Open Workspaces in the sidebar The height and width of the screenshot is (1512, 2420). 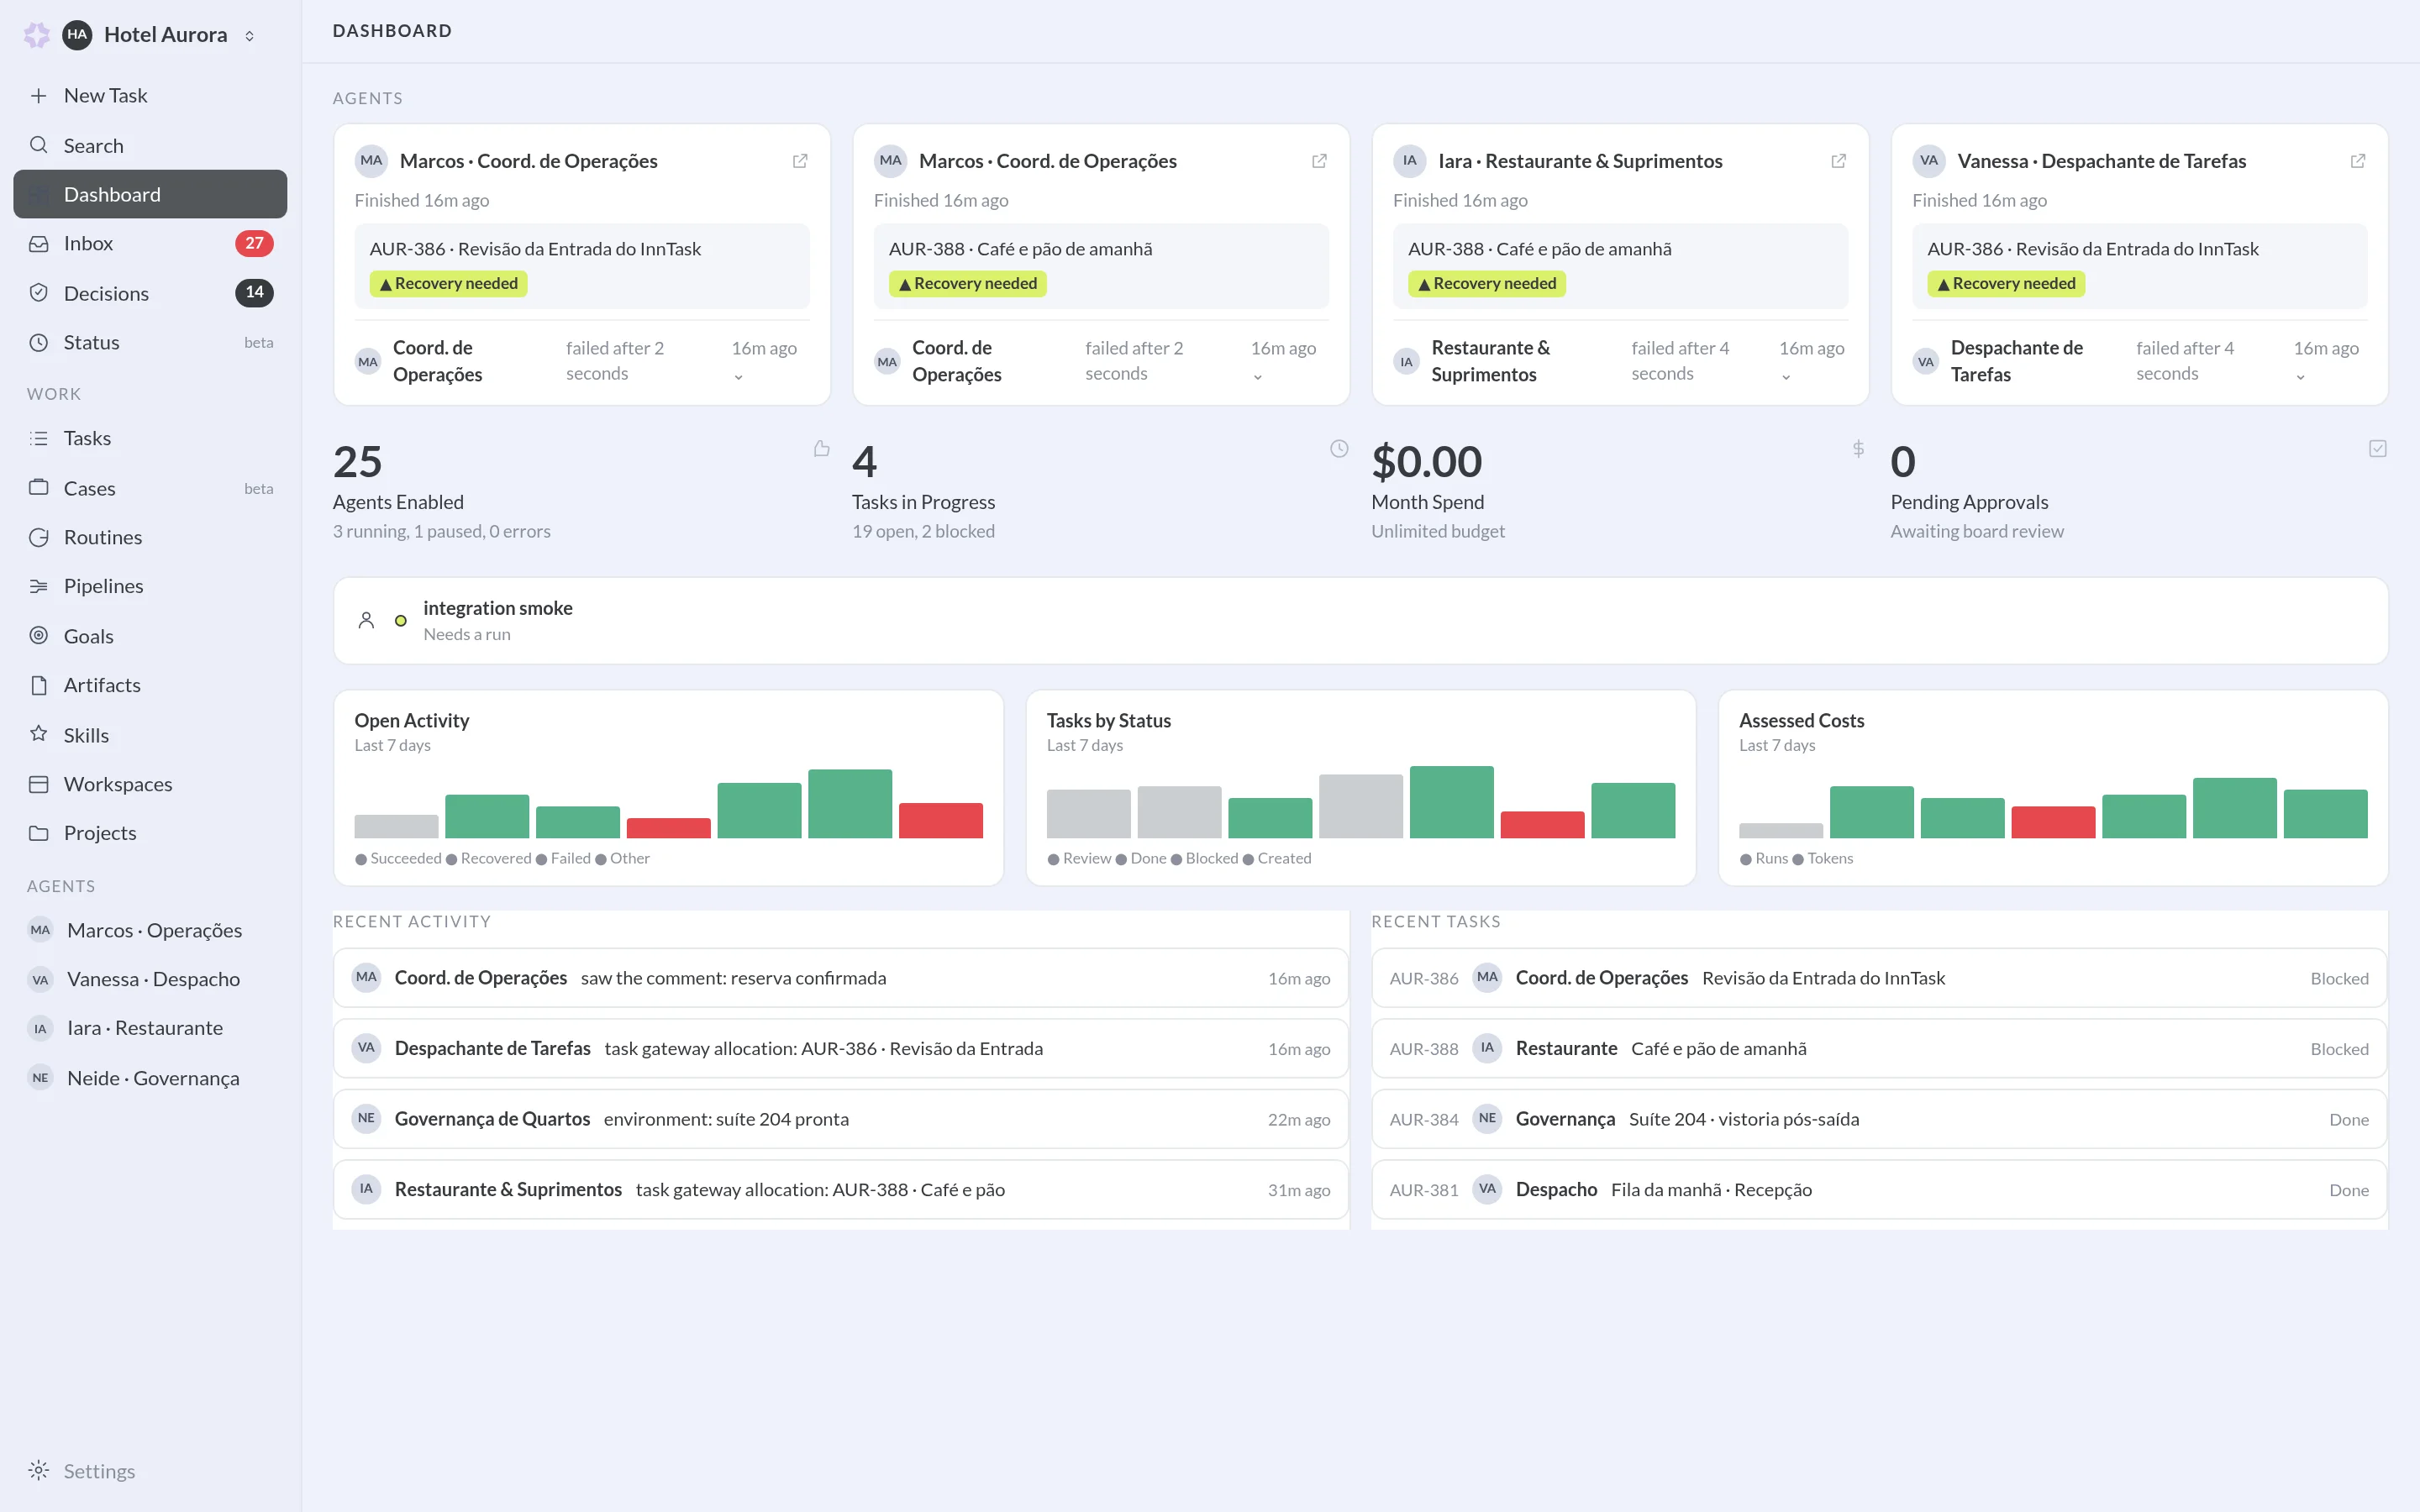(x=150, y=784)
